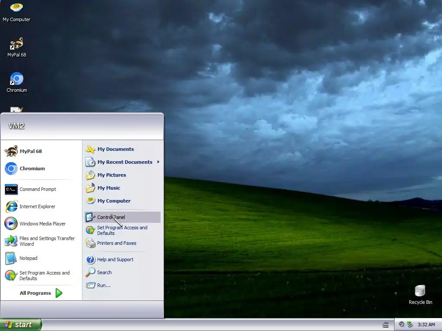Click Files and Settings Transfer Wizard text
Screen dimensions: 442x331
pos(47,241)
